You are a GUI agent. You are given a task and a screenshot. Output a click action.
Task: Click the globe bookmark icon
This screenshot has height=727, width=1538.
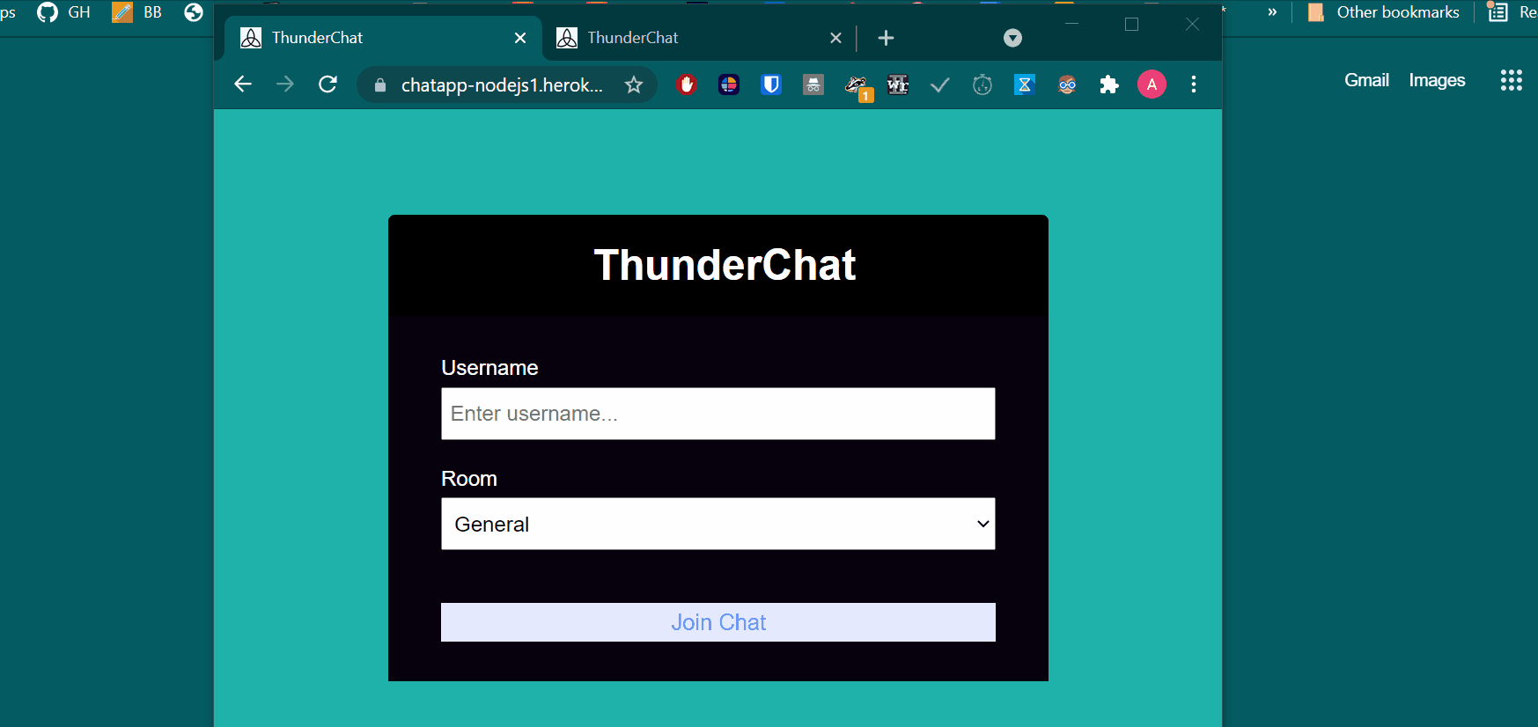(x=194, y=12)
